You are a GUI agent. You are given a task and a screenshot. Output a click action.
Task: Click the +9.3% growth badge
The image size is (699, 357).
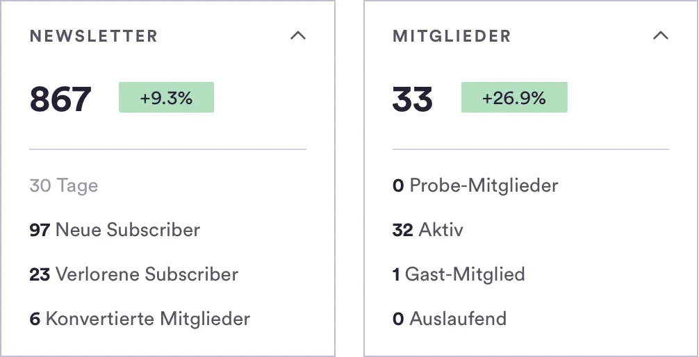166,98
